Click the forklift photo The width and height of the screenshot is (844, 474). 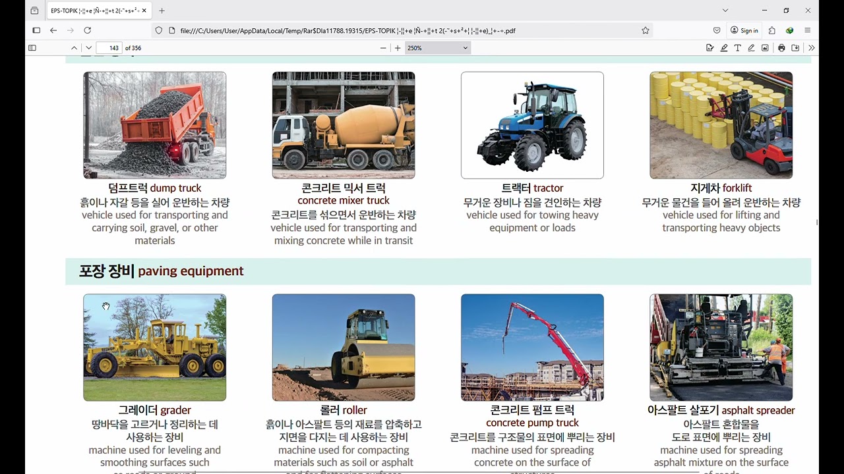(x=721, y=125)
